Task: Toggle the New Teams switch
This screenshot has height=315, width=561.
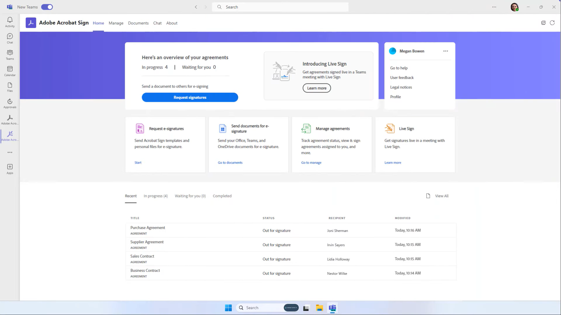Action: [47, 7]
